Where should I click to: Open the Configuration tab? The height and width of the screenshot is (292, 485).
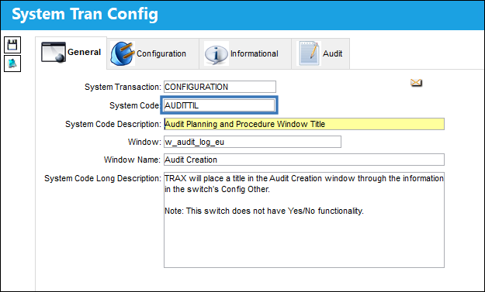click(x=153, y=53)
